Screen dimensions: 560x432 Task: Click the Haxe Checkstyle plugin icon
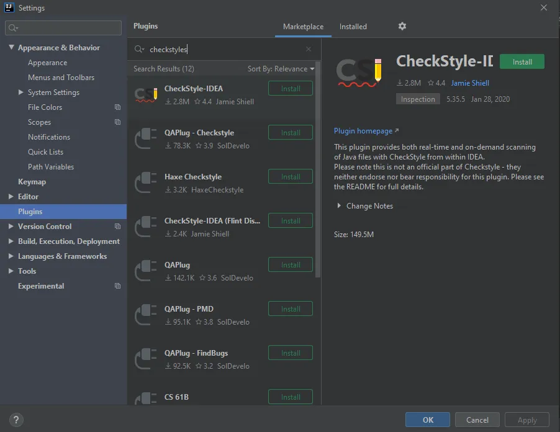146,183
